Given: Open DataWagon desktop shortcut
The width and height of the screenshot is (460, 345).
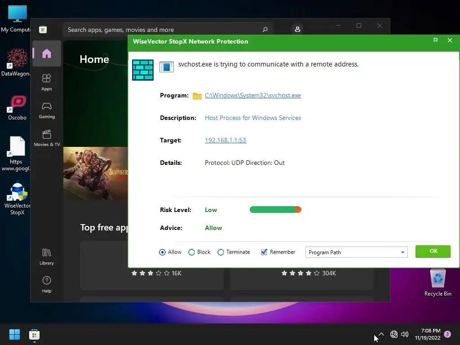Looking at the screenshot, I should tap(17, 62).
